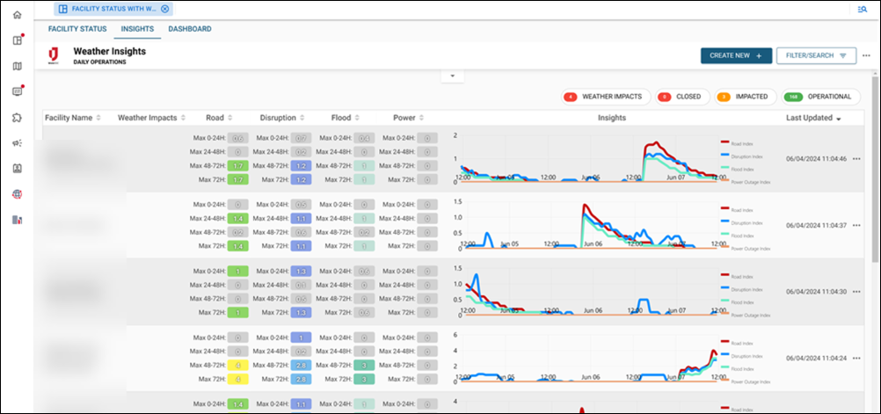Image resolution: width=881 pixels, height=414 pixels.
Task: Sort the Facility Name column
Action: pos(98,118)
